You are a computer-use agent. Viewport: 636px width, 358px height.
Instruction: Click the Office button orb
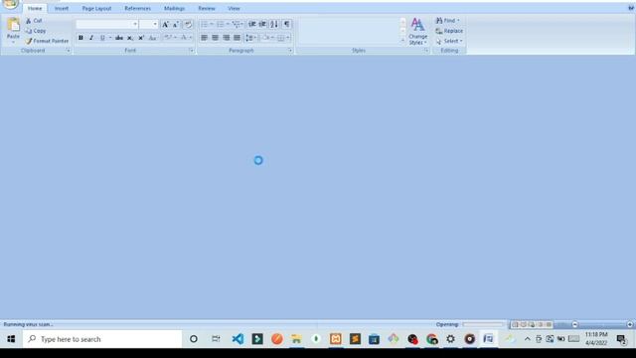pos(11,4)
